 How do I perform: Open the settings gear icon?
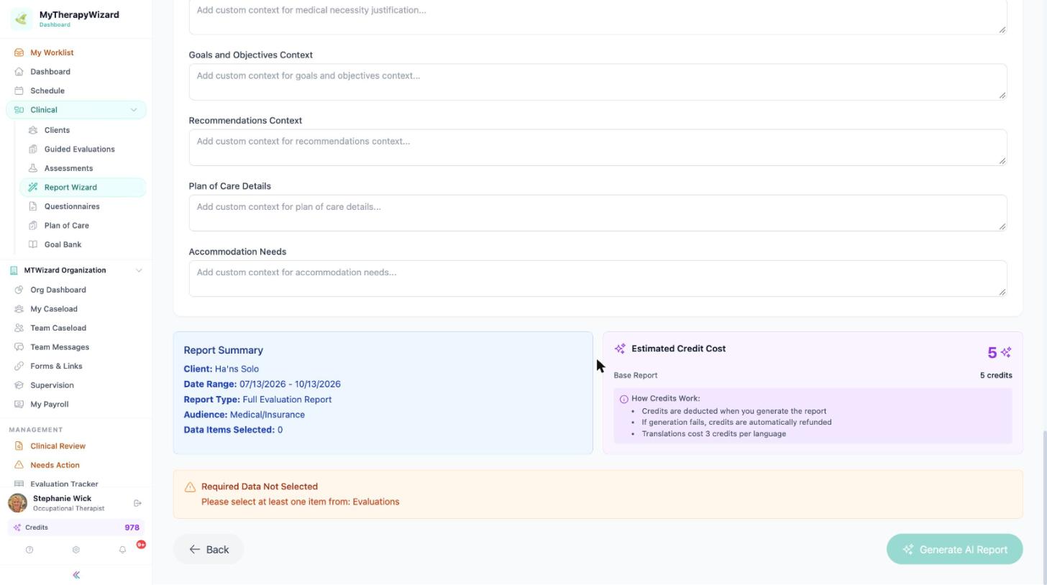(76, 551)
